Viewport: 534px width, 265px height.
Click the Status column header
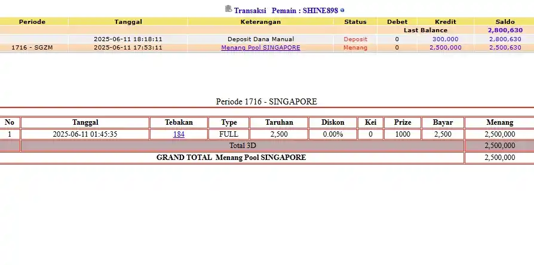[x=355, y=21]
